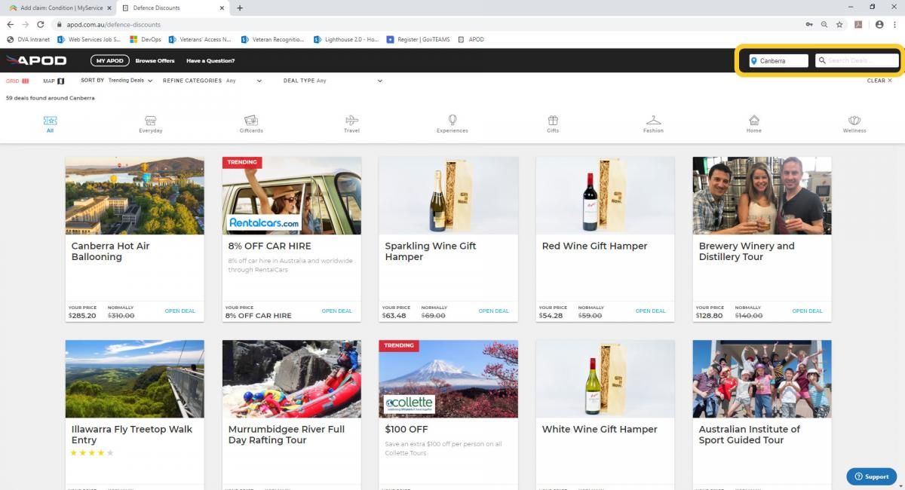Click the location pin icon
The width and height of the screenshot is (905, 490).
(x=754, y=61)
